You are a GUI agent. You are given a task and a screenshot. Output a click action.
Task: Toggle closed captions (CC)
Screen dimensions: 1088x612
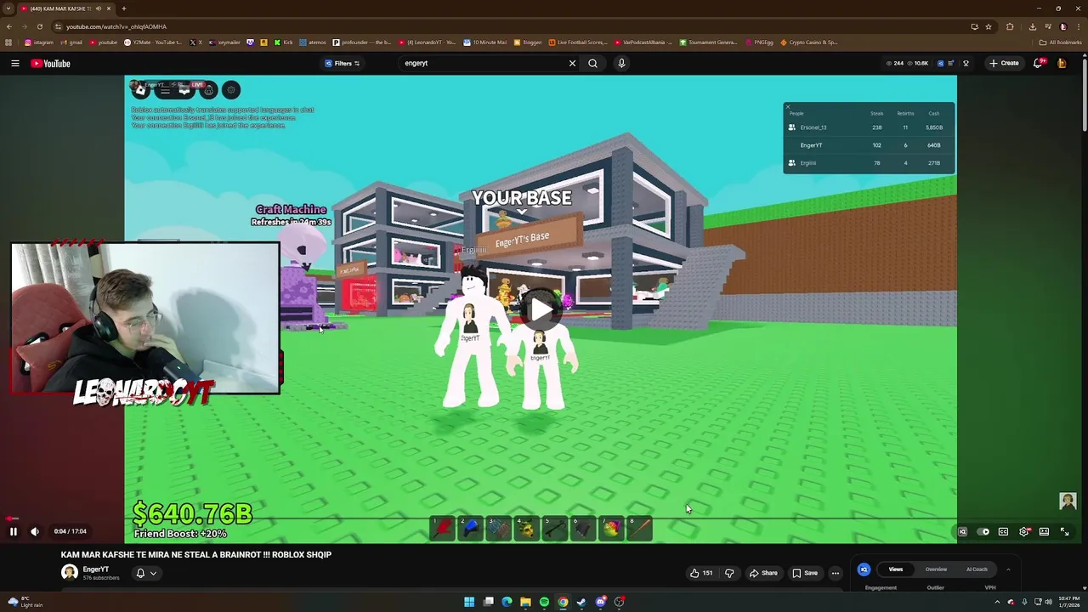pyautogui.click(x=1003, y=531)
